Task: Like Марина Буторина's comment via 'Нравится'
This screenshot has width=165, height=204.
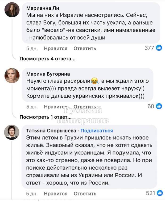Action: (x=55, y=107)
